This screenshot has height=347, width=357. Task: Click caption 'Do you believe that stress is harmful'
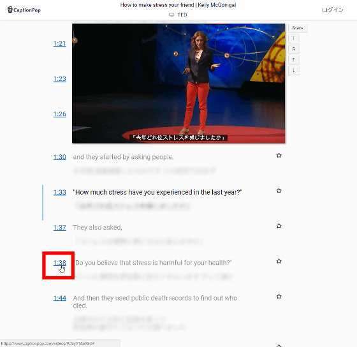coord(154,263)
